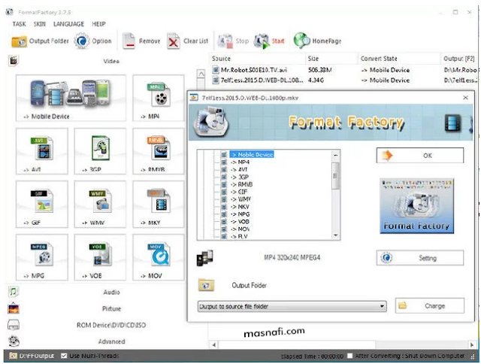This screenshot has width=481, height=364.
Task: Select MP4 in the format tree
Action: tap(240, 162)
